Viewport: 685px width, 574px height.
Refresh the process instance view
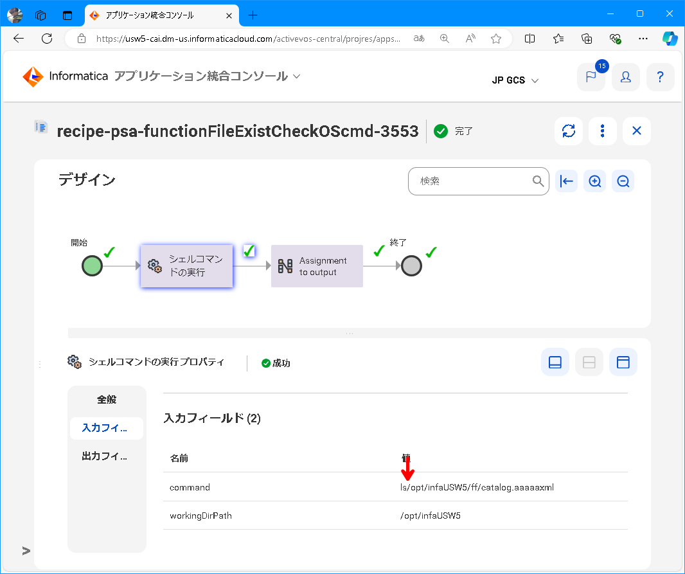coord(568,130)
